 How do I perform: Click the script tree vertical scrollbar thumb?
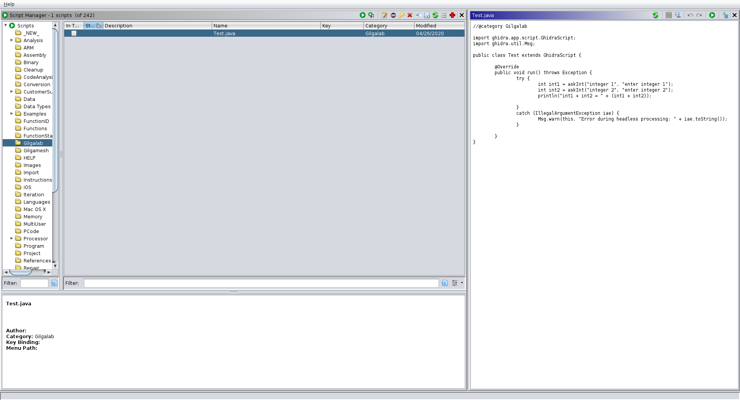click(55, 110)
